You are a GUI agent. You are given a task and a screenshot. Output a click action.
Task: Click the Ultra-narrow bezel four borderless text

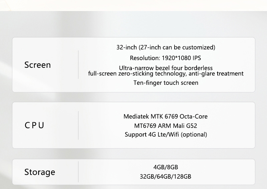pyautogui.click(x=166, y=68)
